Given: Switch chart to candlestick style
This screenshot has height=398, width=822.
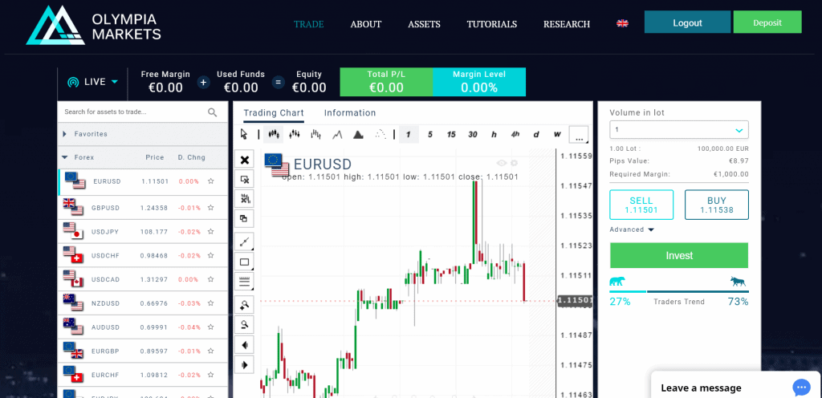Looking at the screenshot, I should click(273, 134).
